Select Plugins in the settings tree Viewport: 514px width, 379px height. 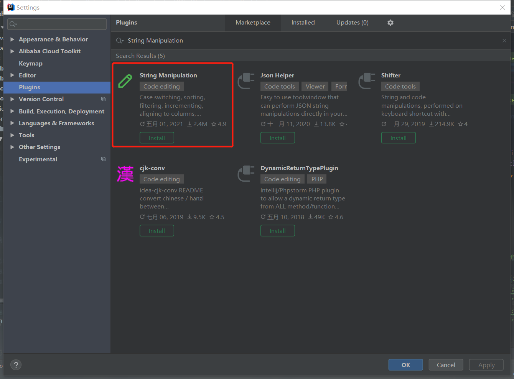(57, 87)
